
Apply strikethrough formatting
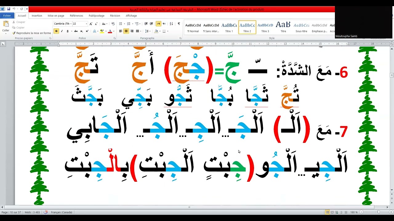(76, 31)
